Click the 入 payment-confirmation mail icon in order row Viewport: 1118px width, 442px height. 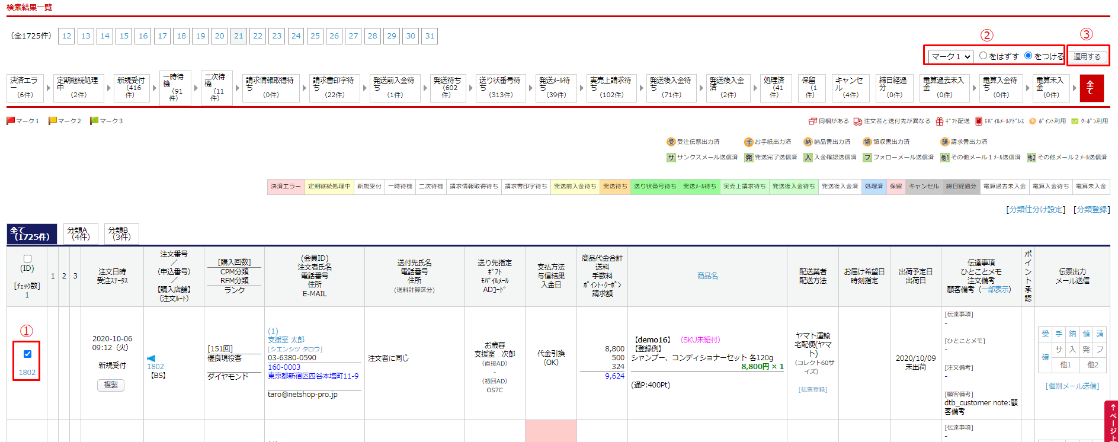click(1072, 350)
